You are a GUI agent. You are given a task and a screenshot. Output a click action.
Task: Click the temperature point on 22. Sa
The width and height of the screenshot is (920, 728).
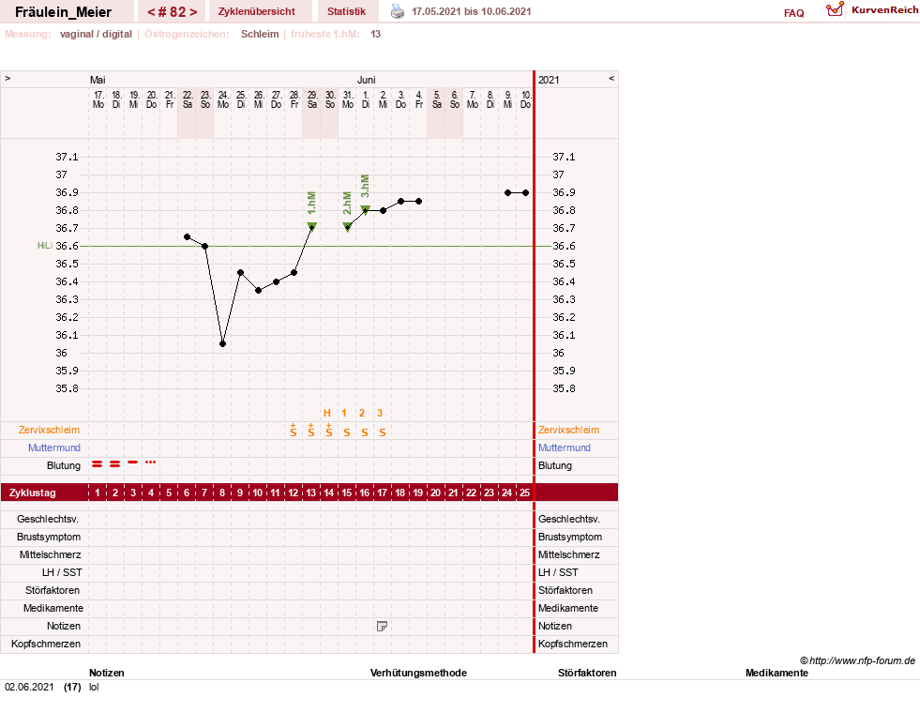188,237
